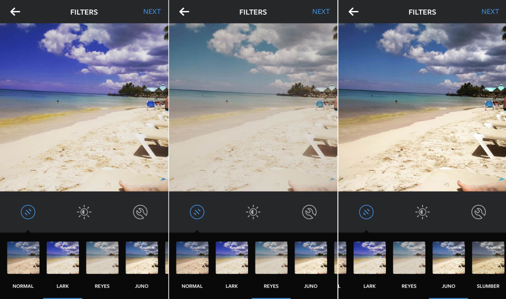Open the Edit tools wrench icon
Screen dimensions: 506x299
[140, 212]
